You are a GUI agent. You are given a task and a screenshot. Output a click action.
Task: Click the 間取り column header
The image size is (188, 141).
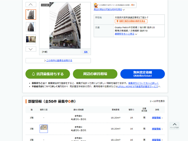pos(131,110)
